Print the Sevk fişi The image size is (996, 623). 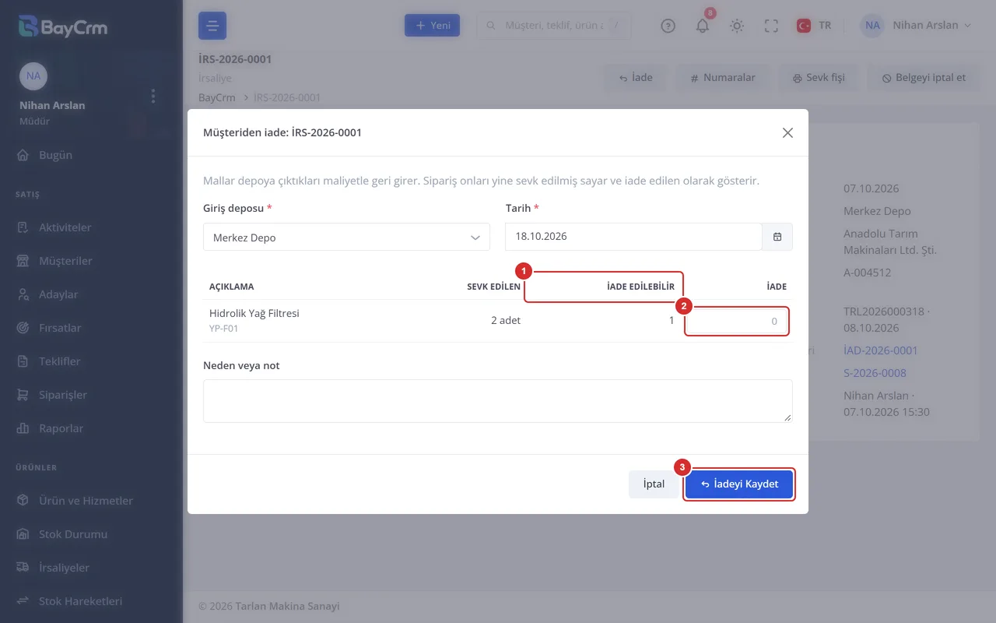pos(819,78)
